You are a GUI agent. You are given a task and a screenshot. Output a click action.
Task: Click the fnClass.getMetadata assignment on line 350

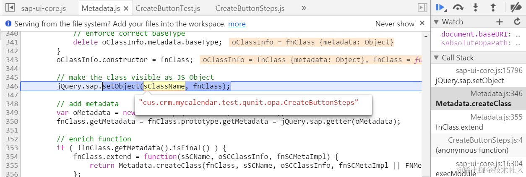pos(229,122)
